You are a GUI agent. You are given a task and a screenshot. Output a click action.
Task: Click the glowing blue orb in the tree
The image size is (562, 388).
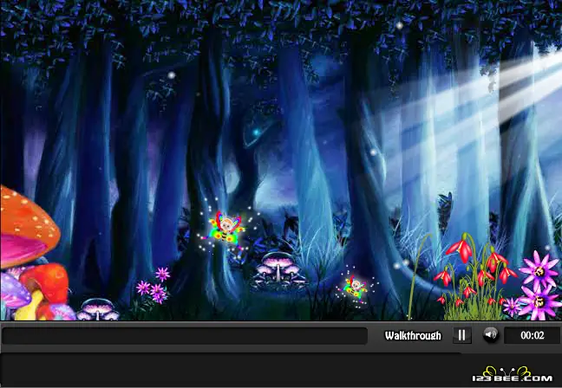click(256, 133)
